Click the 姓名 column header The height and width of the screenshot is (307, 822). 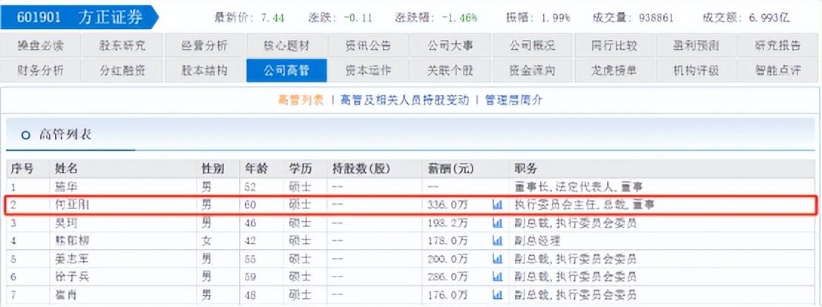[66, 168]
